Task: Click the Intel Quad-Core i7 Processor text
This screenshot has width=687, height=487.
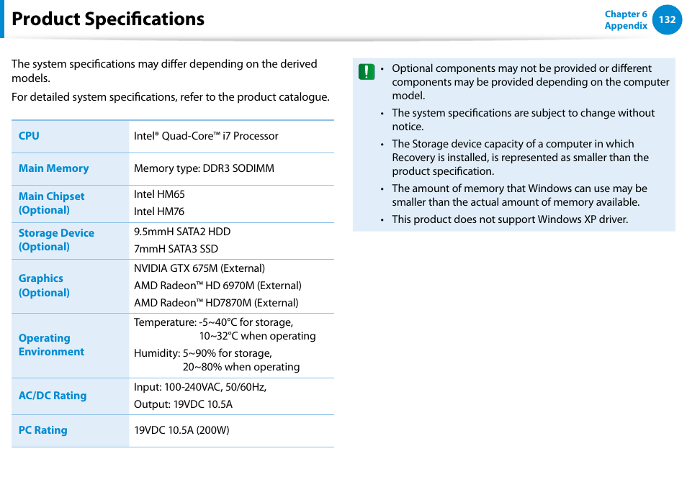Action: pos(206,136)
